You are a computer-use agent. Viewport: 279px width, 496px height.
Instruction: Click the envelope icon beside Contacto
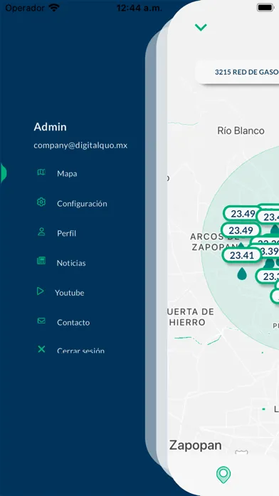41,321
